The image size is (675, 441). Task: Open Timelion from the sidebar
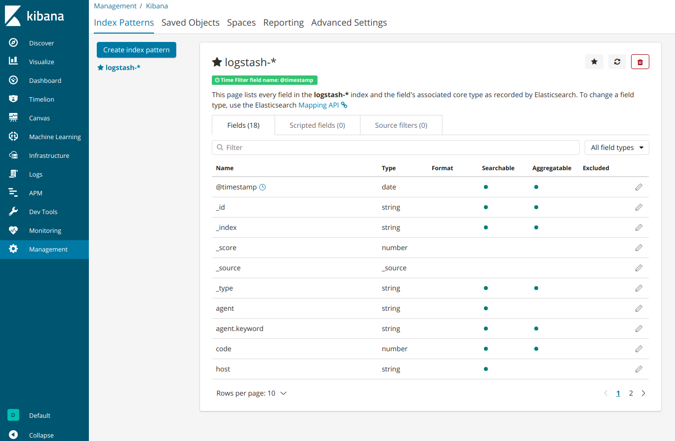coord(14,99)
